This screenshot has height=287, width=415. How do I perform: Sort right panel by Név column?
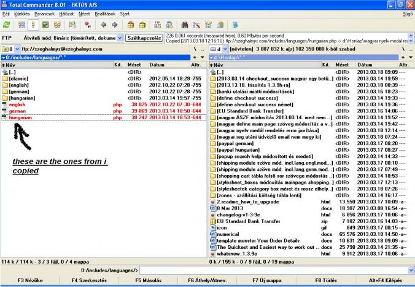pyautogui.click(x=265, y=65)
